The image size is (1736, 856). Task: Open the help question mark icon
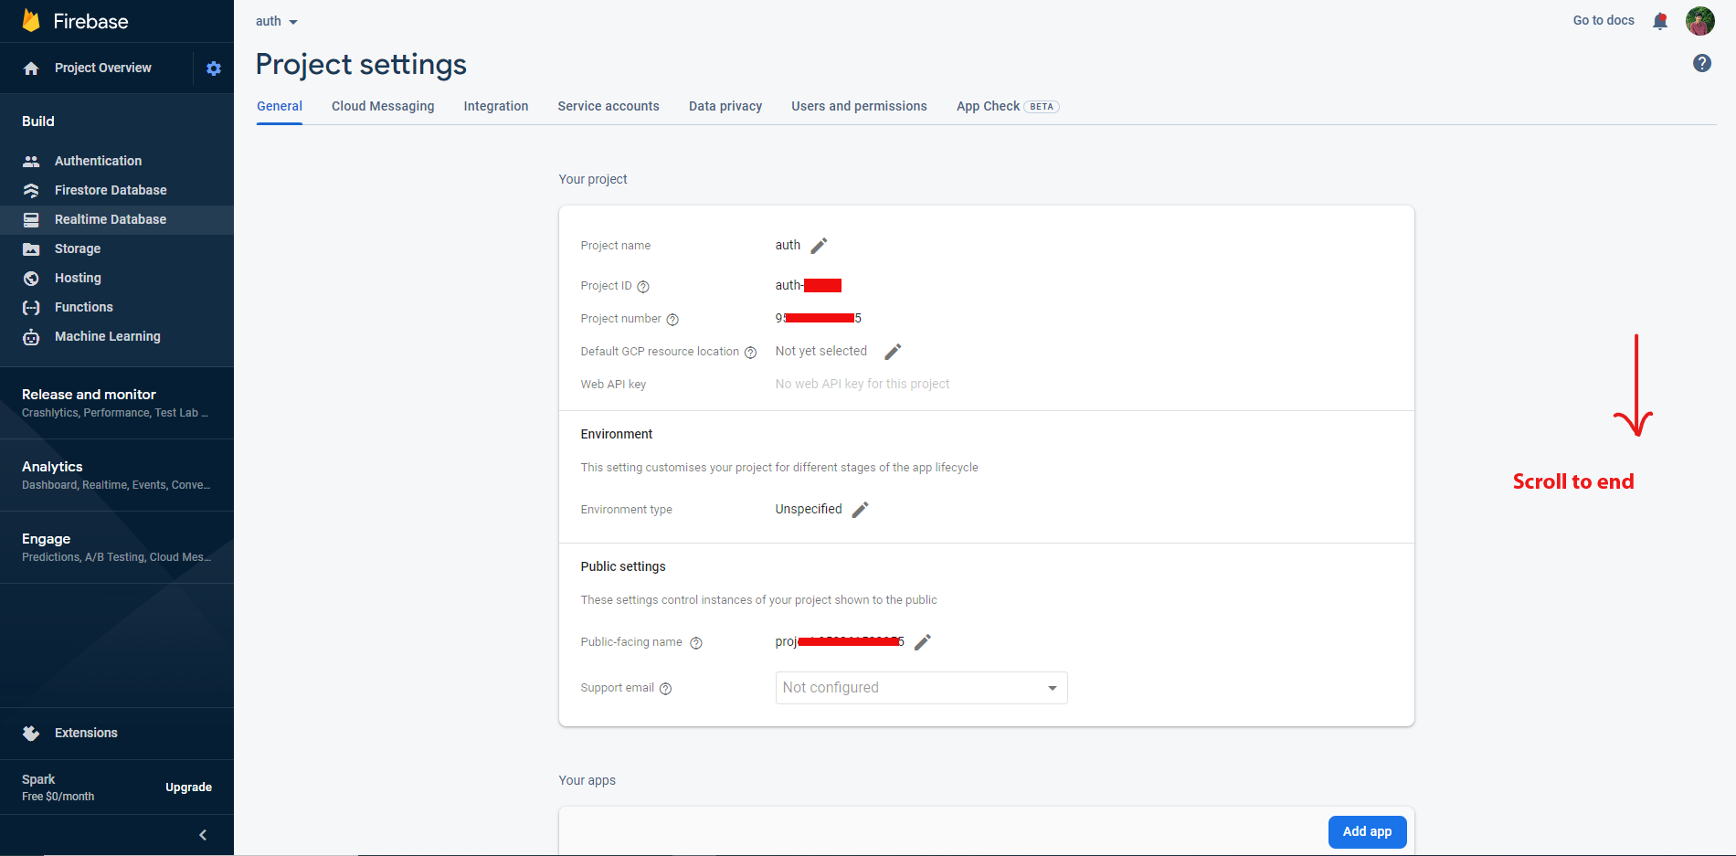pyautogui.click(x=1701, y=63)
